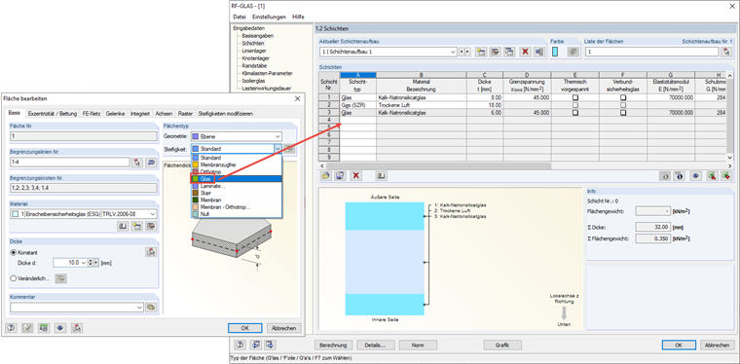Switch to Exzentrizität / Bettung tab

53,114
